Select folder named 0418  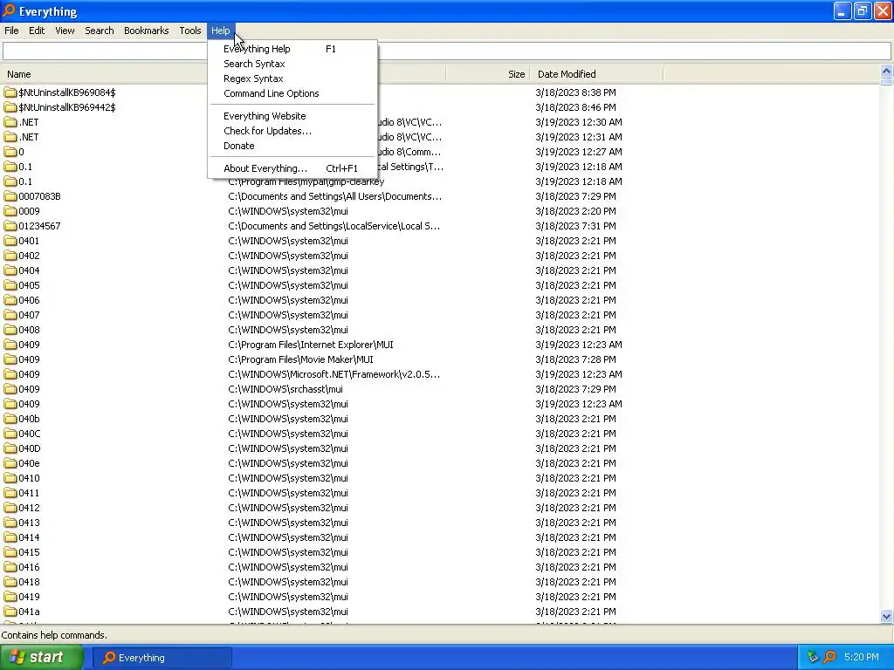tap(29, 582)
